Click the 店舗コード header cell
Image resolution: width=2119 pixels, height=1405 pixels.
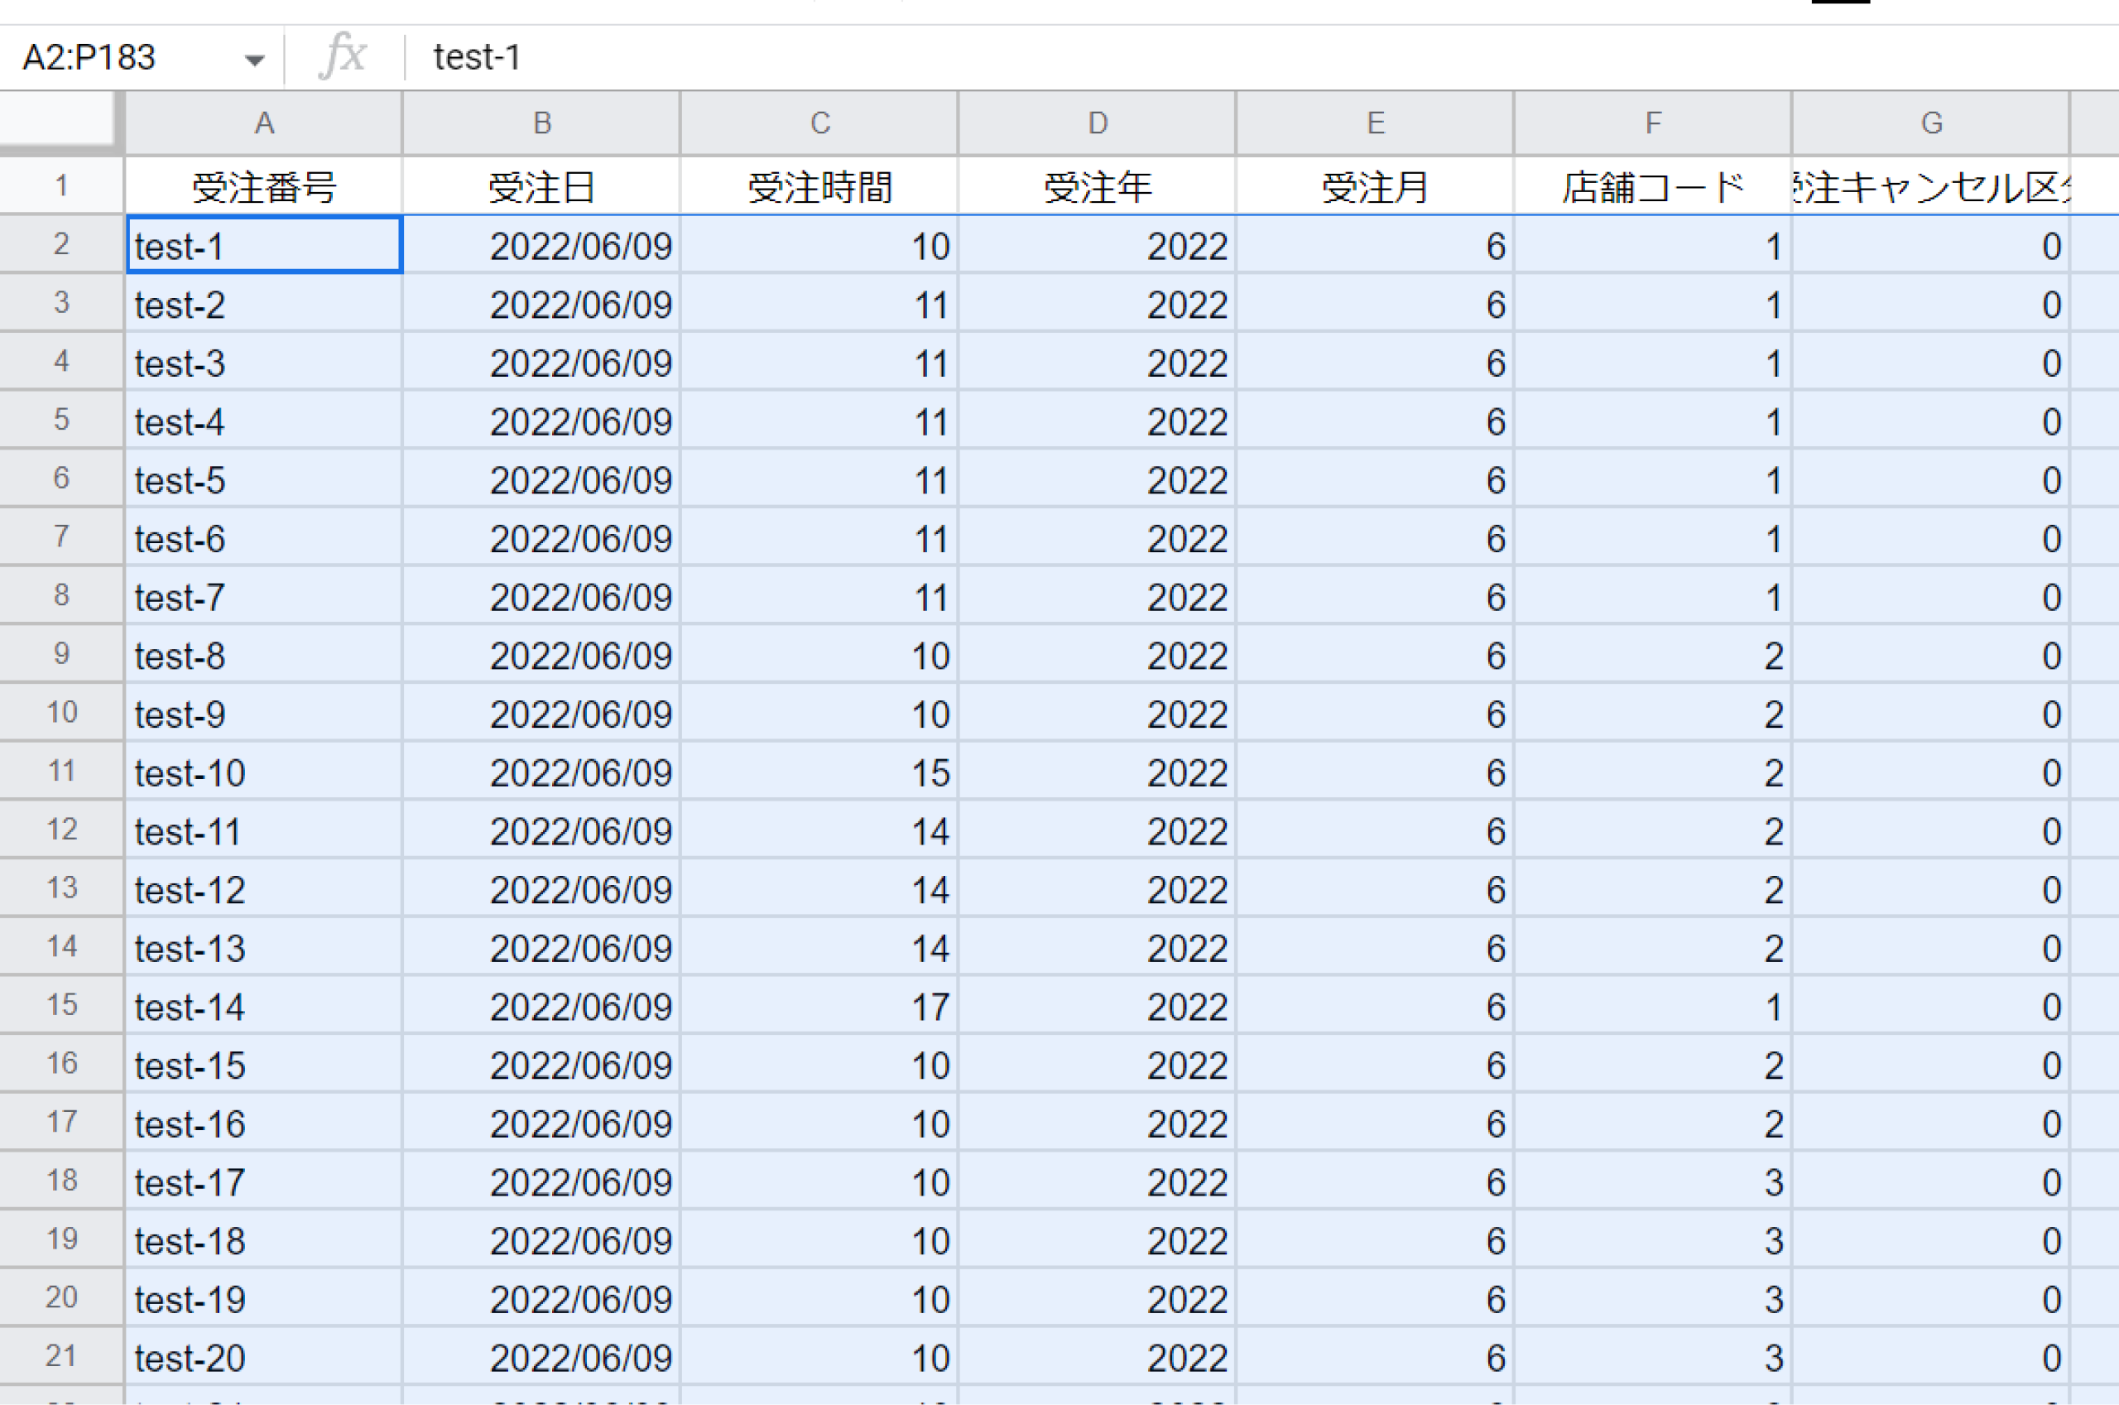point(1652,186)
